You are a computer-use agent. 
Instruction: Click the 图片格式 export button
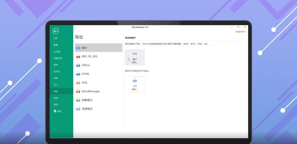click(135, 57)
